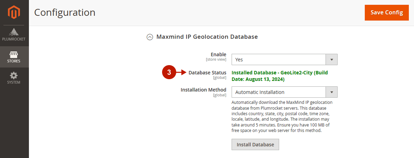Viewport: 414px width, 158px height.
Task: Open the Installation Method dropdown
Action: (x=284, y=92)
